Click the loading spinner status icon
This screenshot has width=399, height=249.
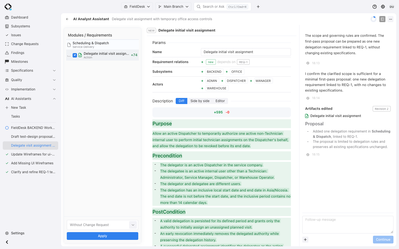pos(374,19)
